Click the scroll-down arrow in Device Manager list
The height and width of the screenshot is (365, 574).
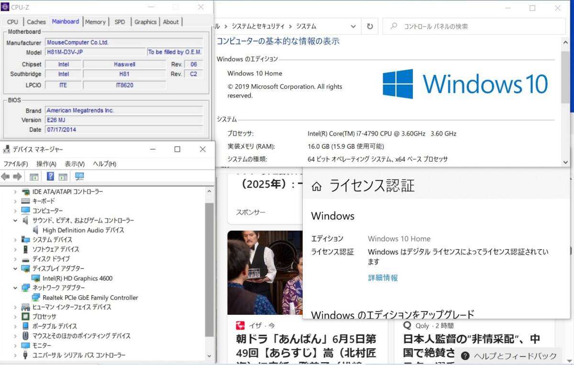[209, 355]
